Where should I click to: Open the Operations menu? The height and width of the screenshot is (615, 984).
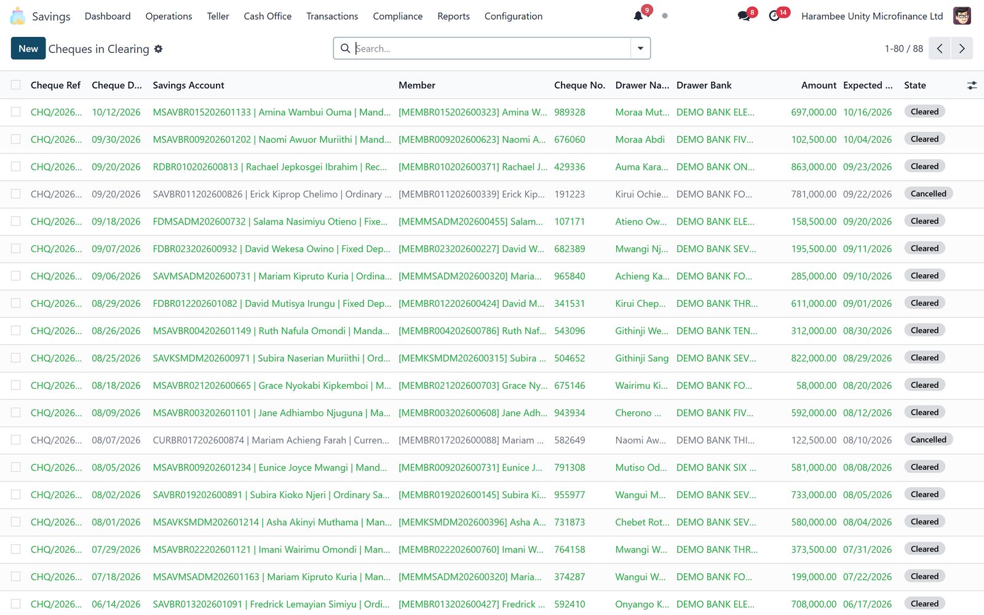[169, 16]
